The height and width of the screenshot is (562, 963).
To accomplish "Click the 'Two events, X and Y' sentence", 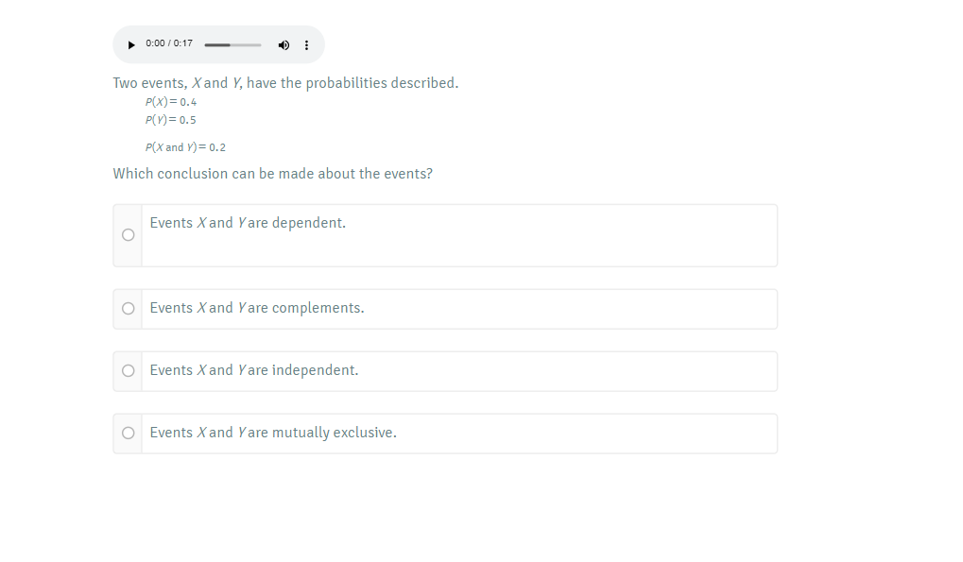I will tap(285, 83).
